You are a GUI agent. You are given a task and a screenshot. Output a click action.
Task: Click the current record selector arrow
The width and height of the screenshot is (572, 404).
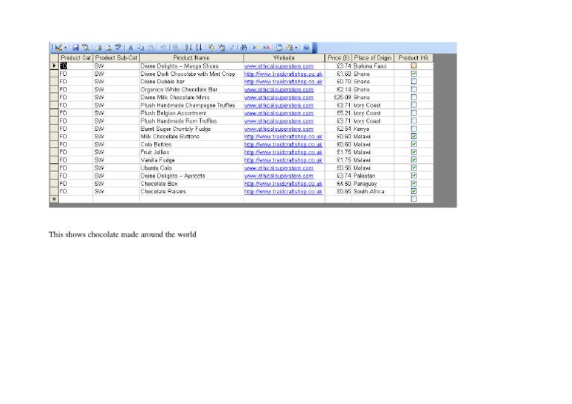pyautogui.click(x=54, y=66)
